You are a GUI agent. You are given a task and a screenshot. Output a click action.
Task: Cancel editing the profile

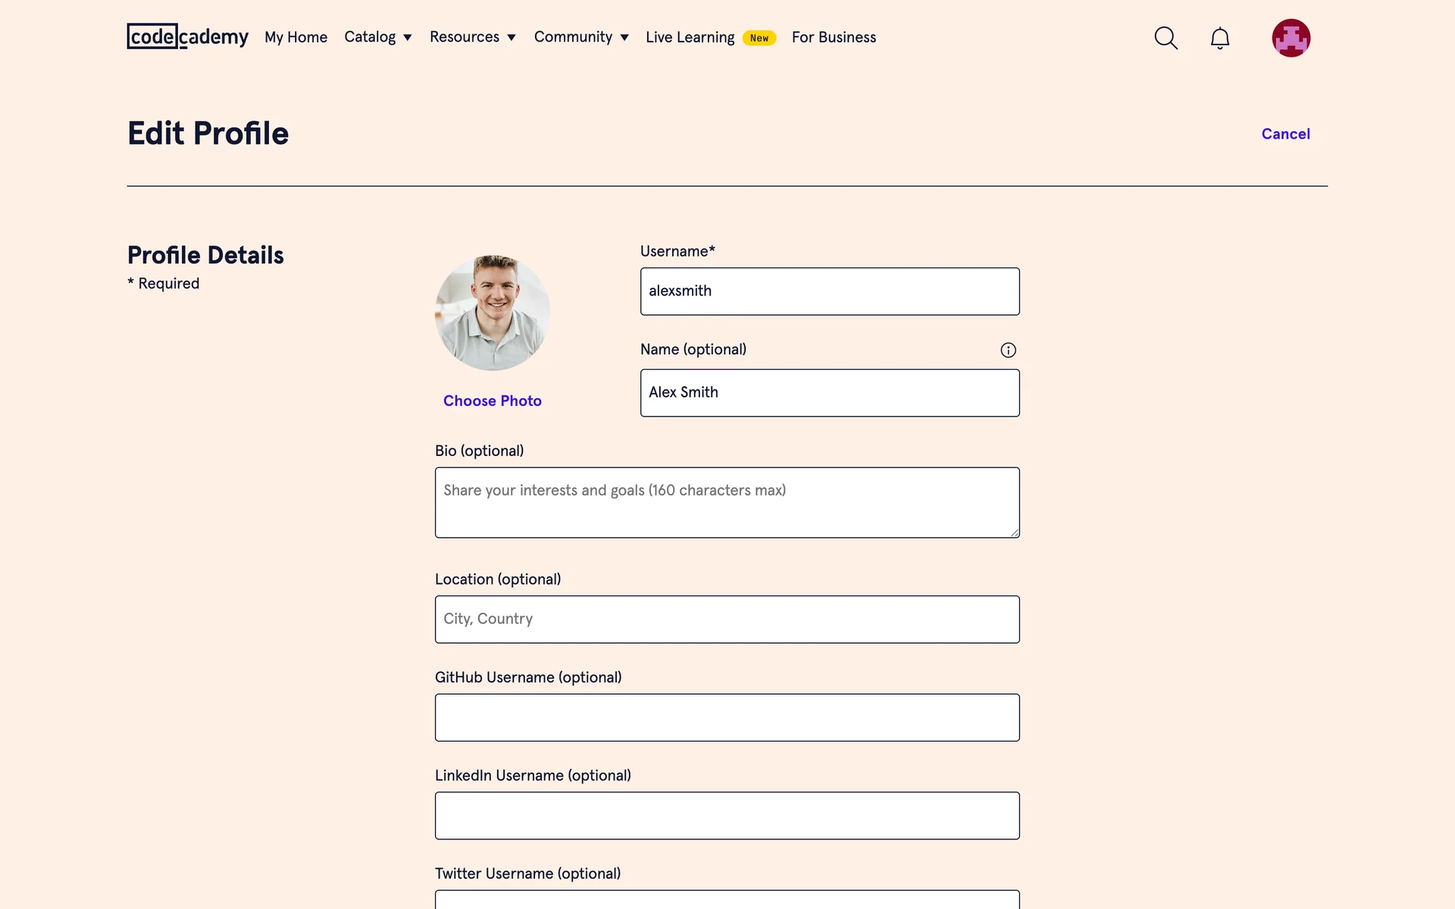click(x=1285, y=134)
